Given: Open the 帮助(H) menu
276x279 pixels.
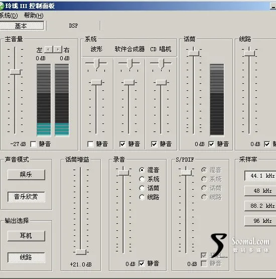Looking at the screenshot, I should coord(34,16).
